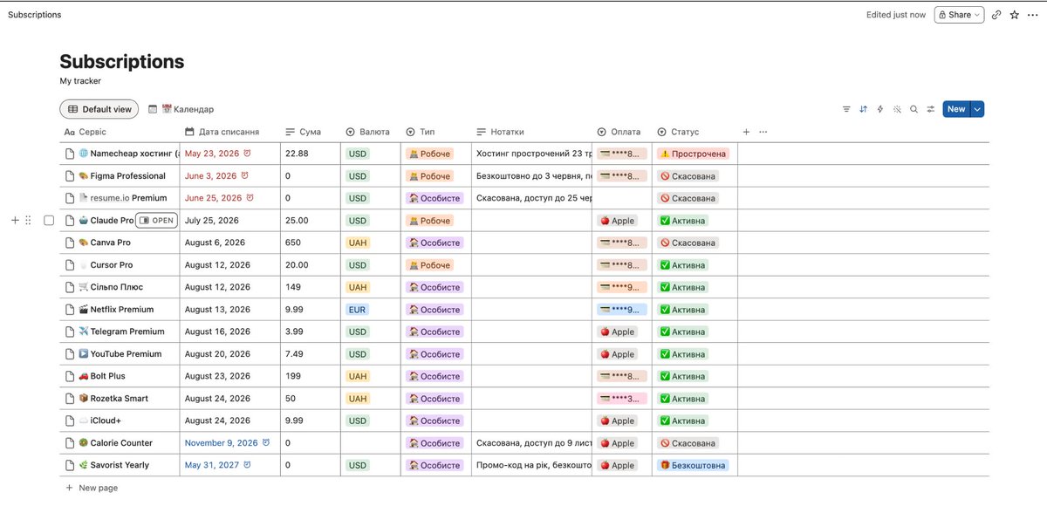Click the empty Нотатки cell for Cursor Pro
Image resolution: width=1047 pixels, height=513 pixels.
[x=531, y=265]
